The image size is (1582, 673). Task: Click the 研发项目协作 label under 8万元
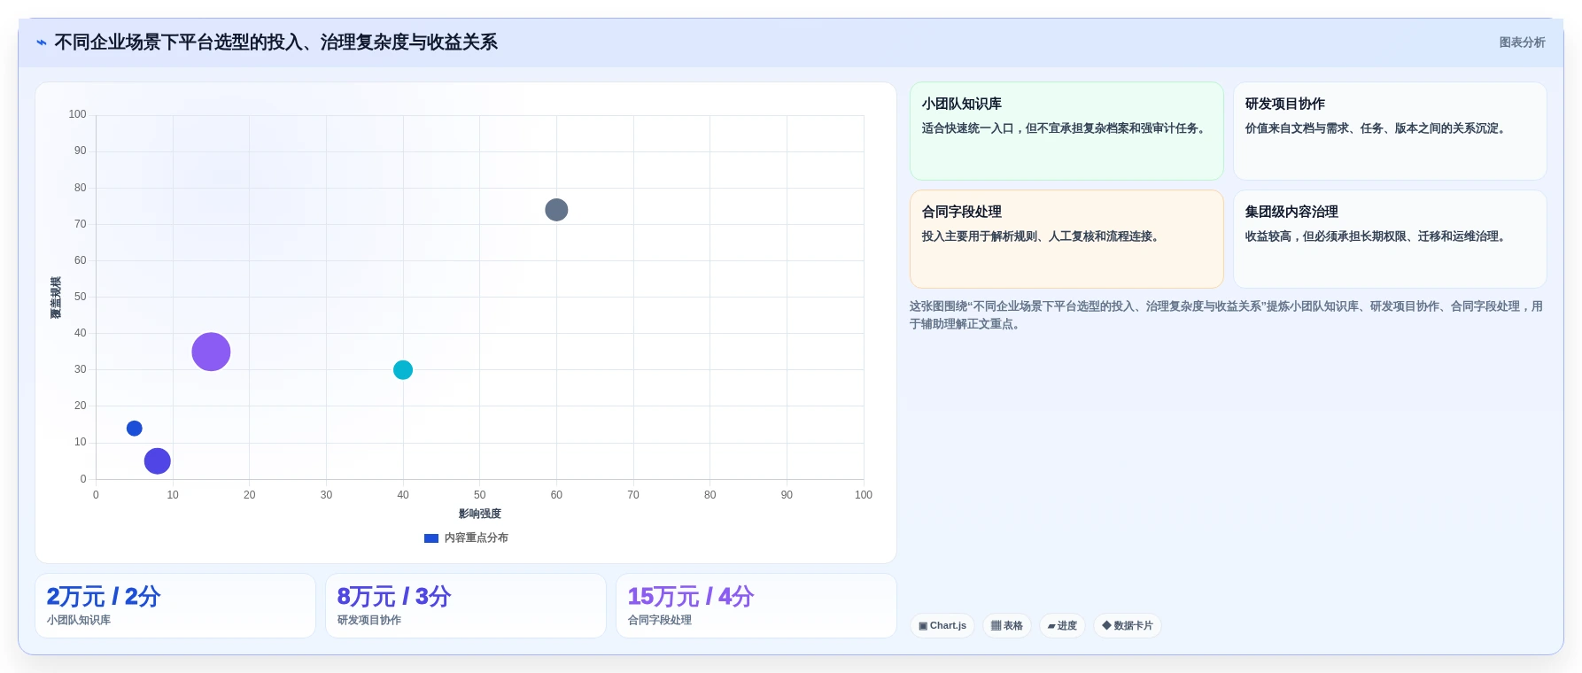(369, 621)
